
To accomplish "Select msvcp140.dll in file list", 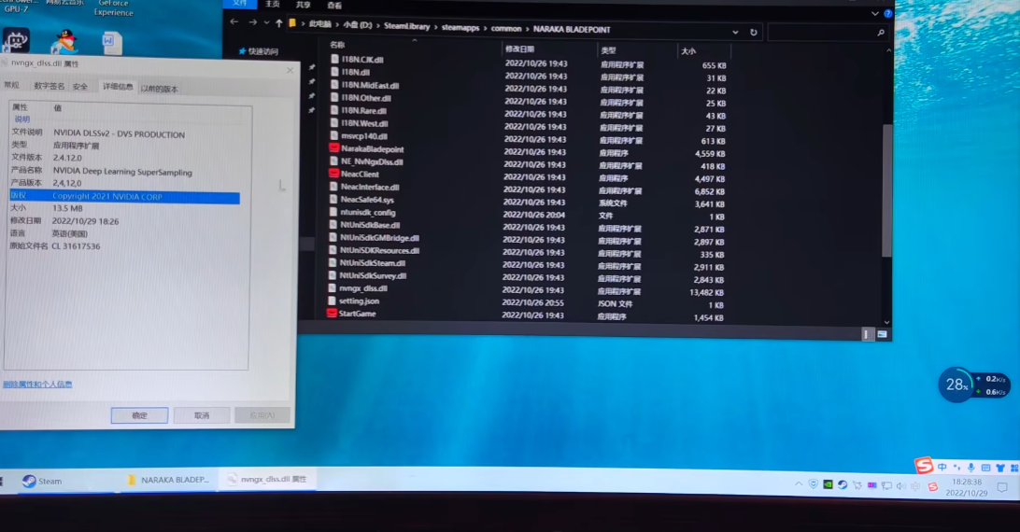I will (x=359, y=136).
